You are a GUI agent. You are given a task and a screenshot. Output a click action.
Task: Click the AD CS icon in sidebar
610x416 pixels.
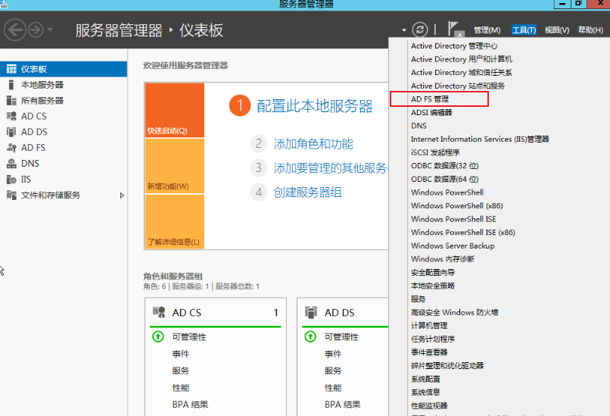pos(11,116)
